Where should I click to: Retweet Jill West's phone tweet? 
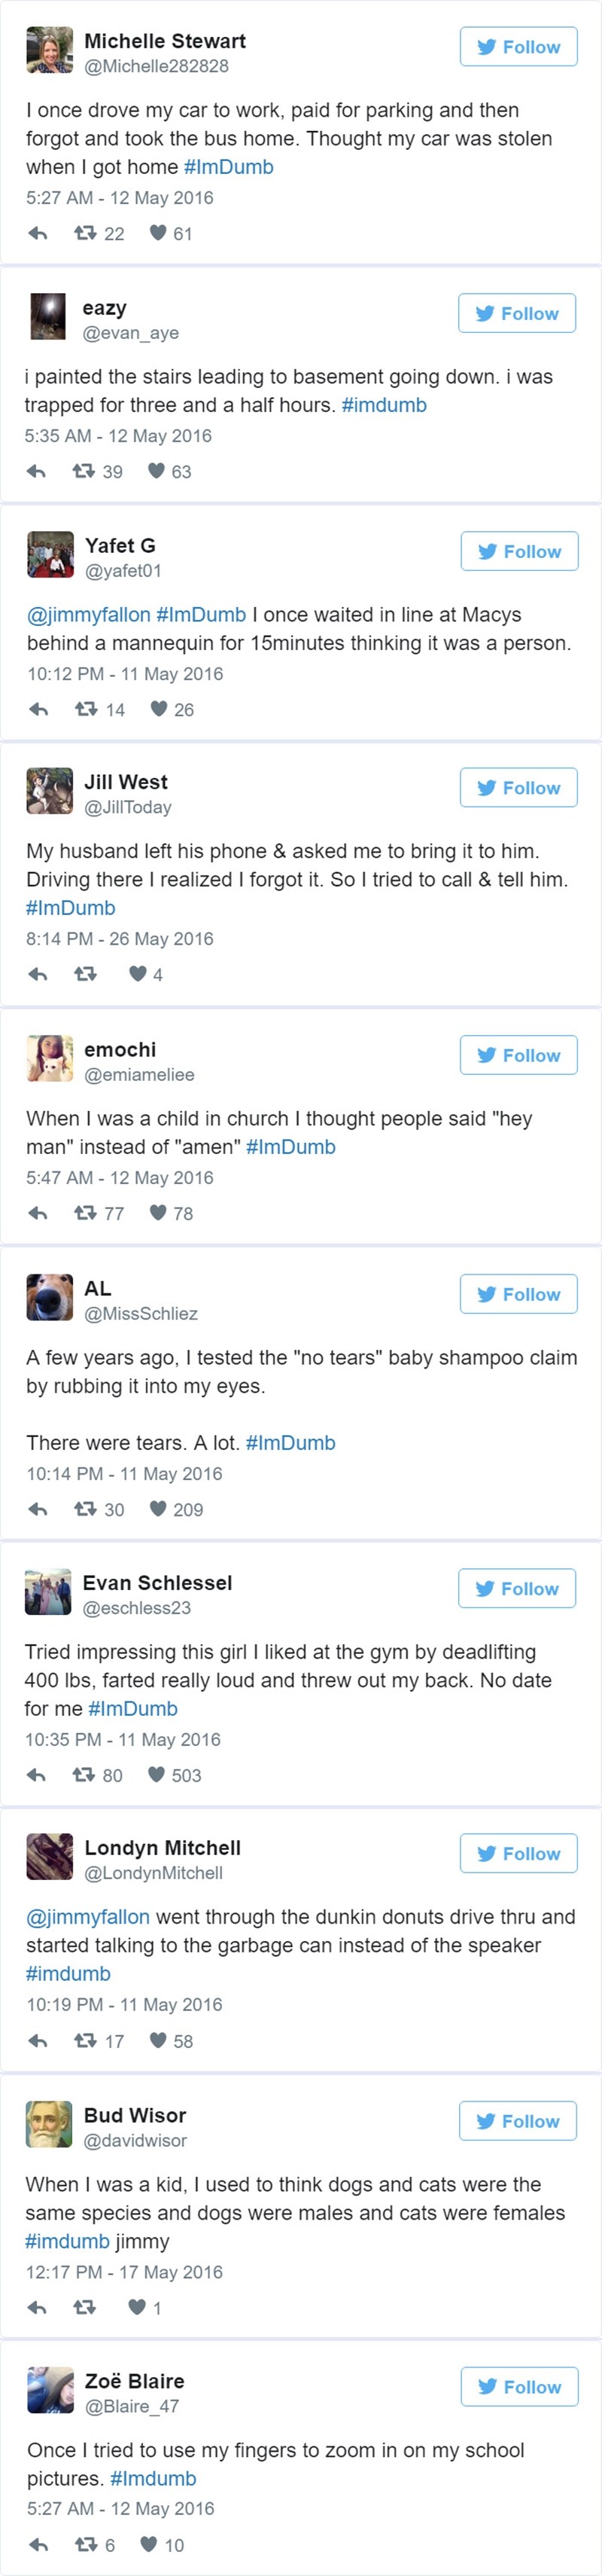point(86,974)
